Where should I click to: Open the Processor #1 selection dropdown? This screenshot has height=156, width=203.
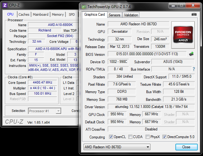[45, 111]
